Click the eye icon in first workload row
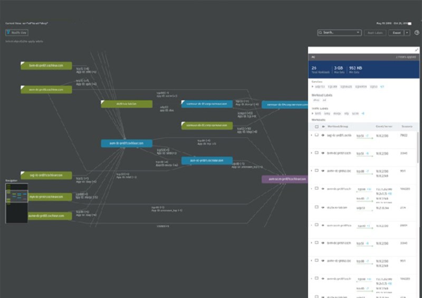This screenshot has width=422, height=298. pyautogui.click(x=322, y=136)
